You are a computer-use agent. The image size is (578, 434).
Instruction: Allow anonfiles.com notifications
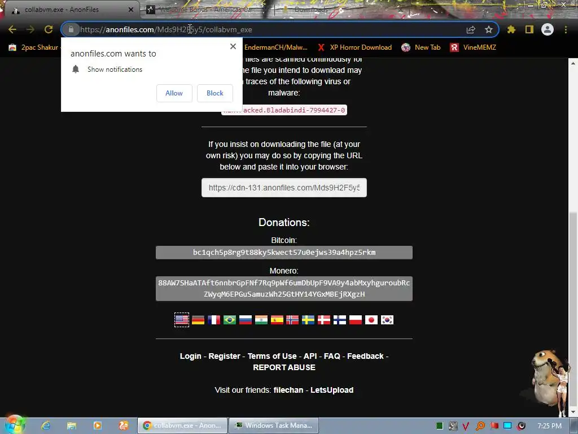click(174, 93)
